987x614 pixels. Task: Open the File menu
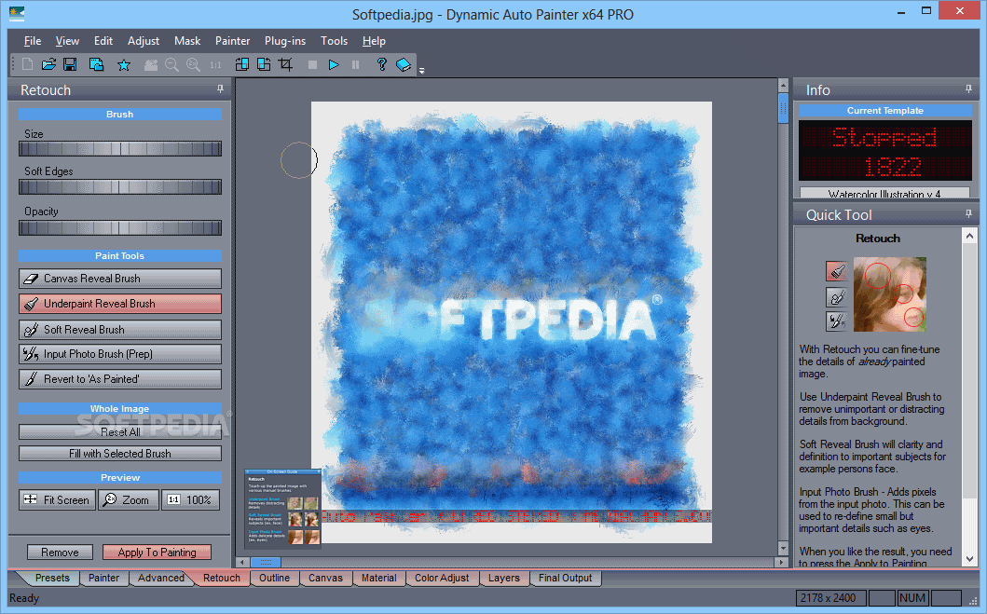(33, 41)
